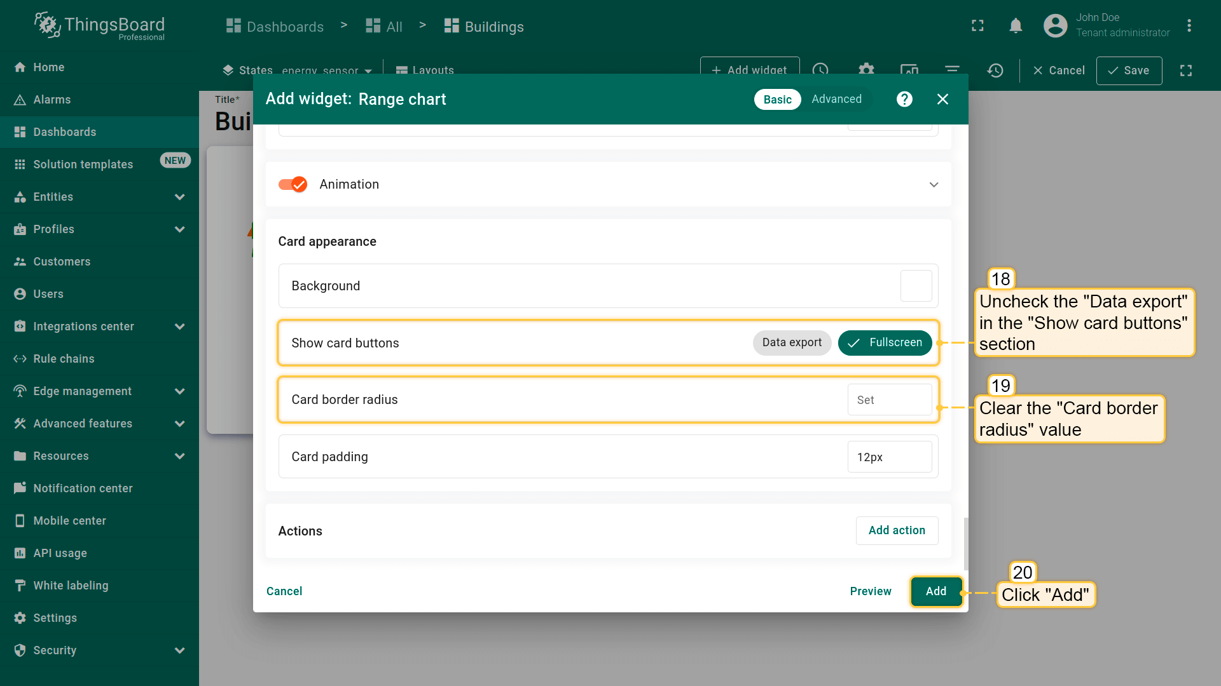
Task: Click the version history clock icon
Action: click(995, 71)
